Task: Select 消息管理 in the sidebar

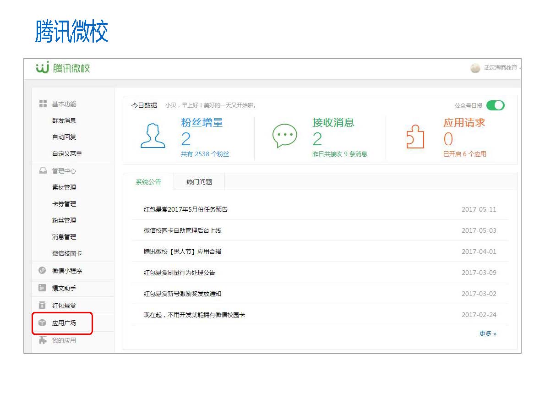Action: [x=64, y=237]
